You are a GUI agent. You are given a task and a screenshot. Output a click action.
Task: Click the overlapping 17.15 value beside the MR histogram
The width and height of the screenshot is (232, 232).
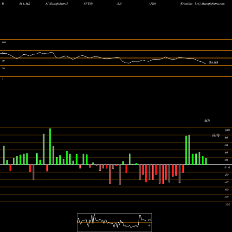[216, 135]
